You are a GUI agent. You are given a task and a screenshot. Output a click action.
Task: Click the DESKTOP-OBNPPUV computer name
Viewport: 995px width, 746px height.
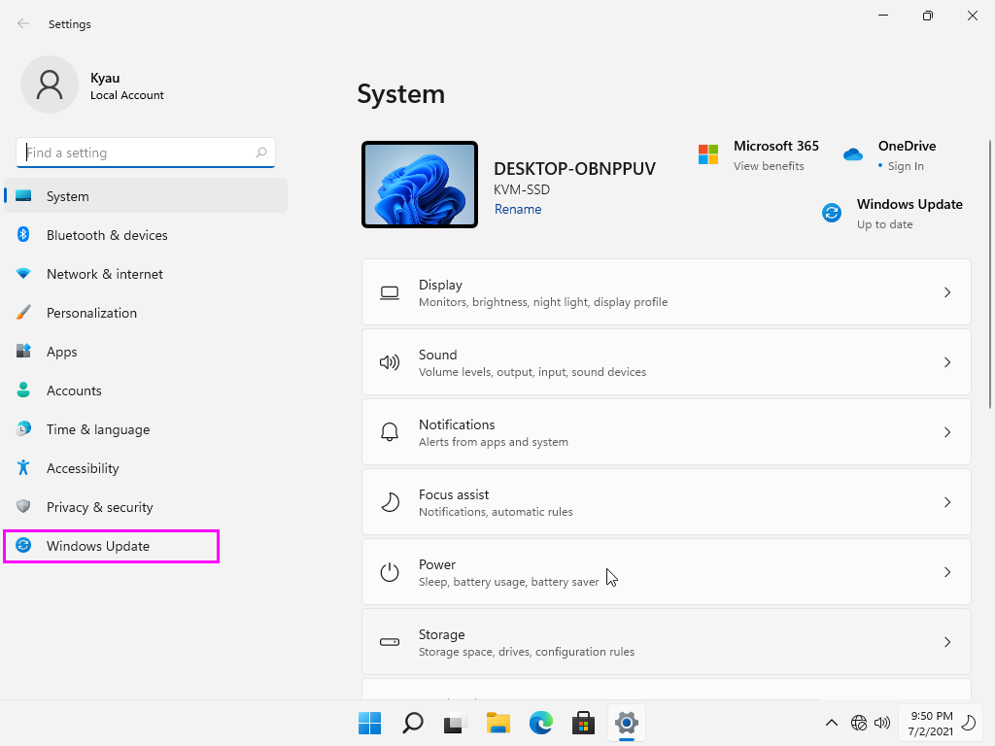574,169
